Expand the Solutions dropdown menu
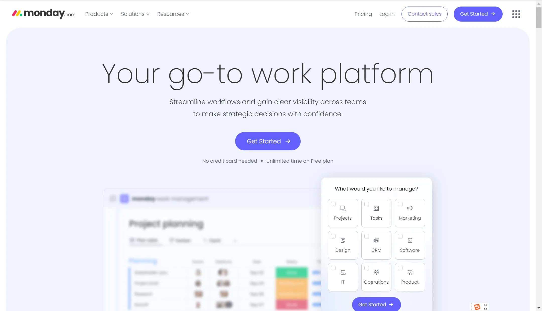The image size is (542, 311). pyautogui.click(x=135, y=14)
